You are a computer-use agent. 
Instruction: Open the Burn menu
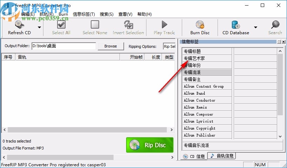pyautogui.click(x=63, y=14)
